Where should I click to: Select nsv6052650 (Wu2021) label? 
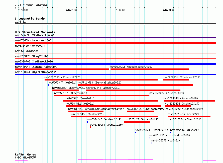(x=184, y=130)
